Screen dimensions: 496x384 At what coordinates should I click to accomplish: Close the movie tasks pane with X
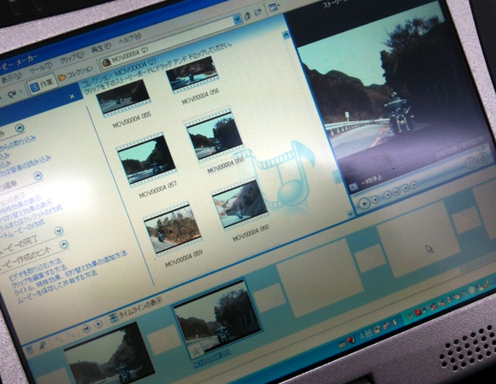pyautogui.click(x=72, y=96)
